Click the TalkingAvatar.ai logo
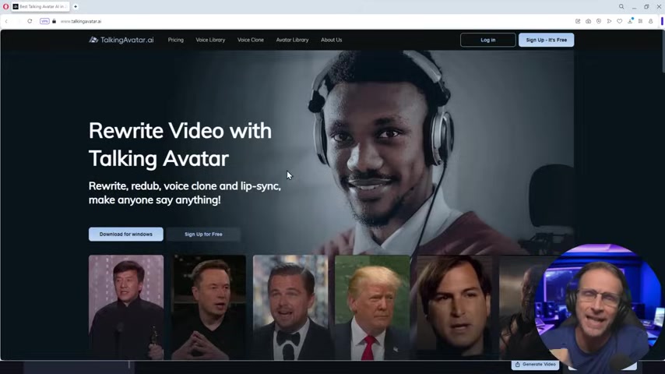 coord(121,40)
